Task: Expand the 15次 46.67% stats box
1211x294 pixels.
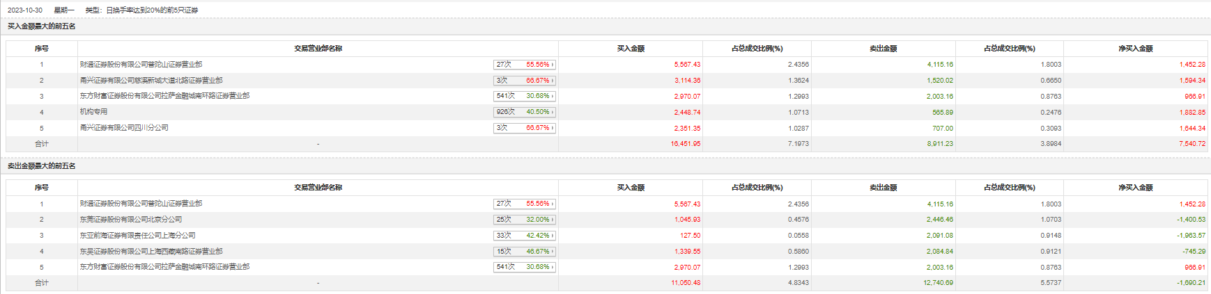Action: pyautogui.click(x=525, y=252)
